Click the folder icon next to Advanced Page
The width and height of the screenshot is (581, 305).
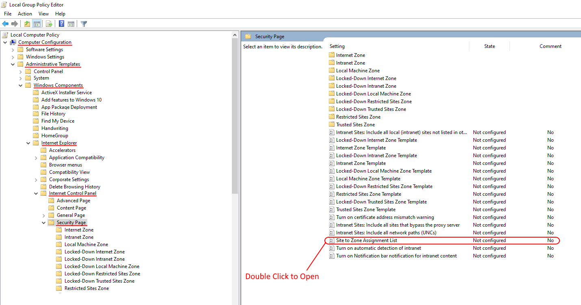pos(52,201)
